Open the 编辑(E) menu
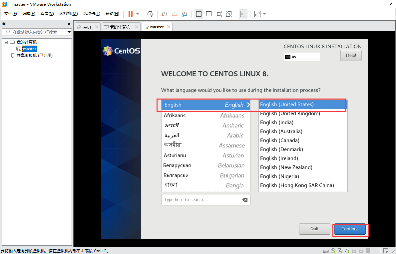The image size is (396, 254). [x=29, y=14]
